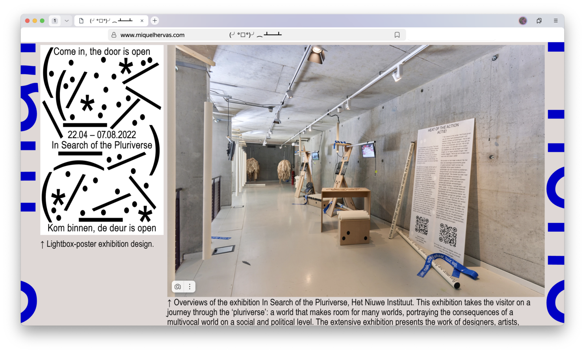The height and width of the screenshot is (353, 585).
Task: Open the new tab with the plus button
Action: coord(155,21)
